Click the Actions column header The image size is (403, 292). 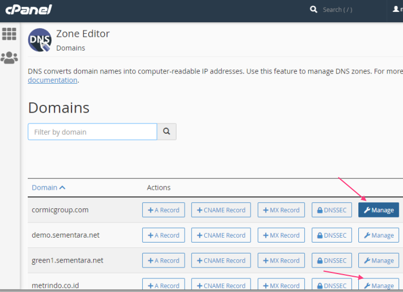pyautogui.click(x=158, y=188)
